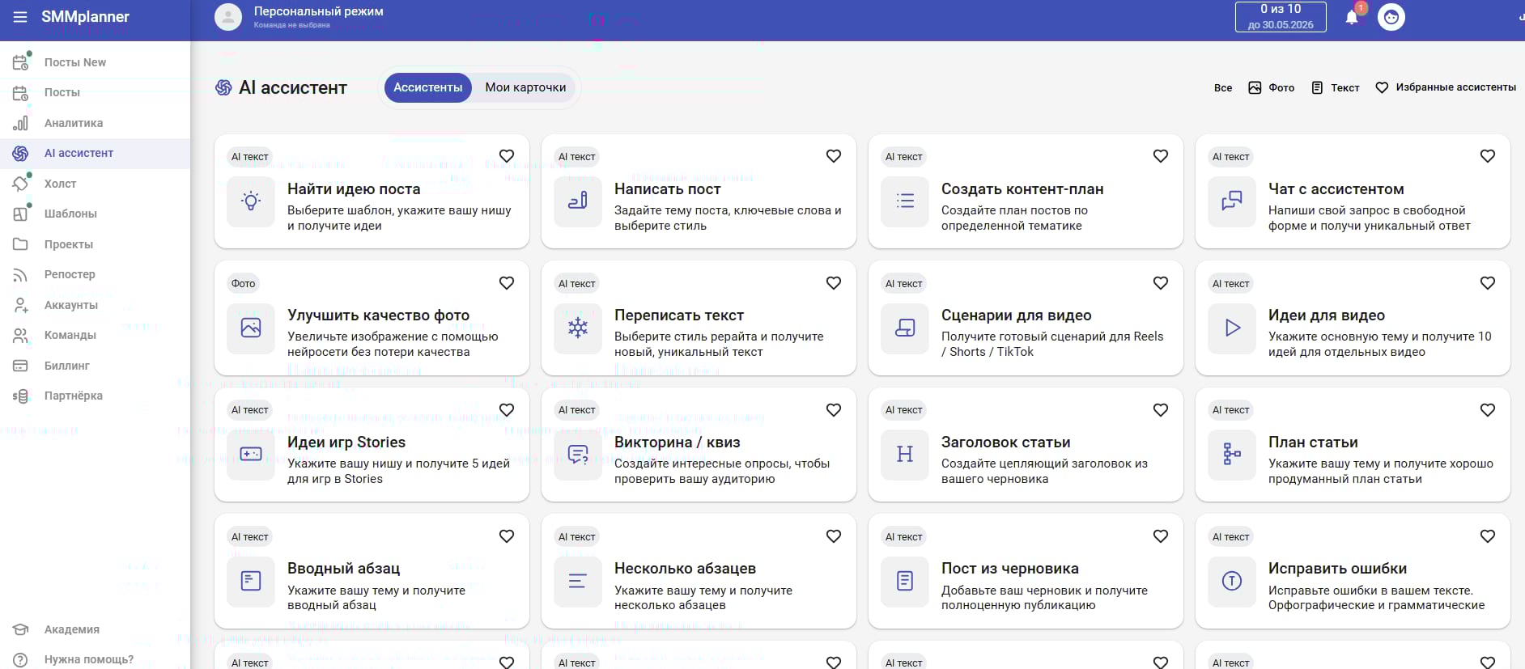Image resolution: width=1525 pixels, height=669 pixels.
Task: Open Шаблоны in the sidebar
Action: pyautogui.click(x=70, y=214)
